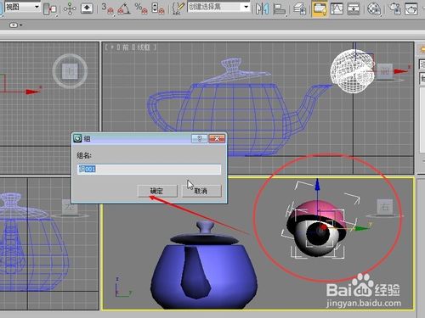Viewport: 425px width, 318px height.
Task: Toggle the highlighted Graphite Modeling Tools icon
Action: (x=320, y=8)
